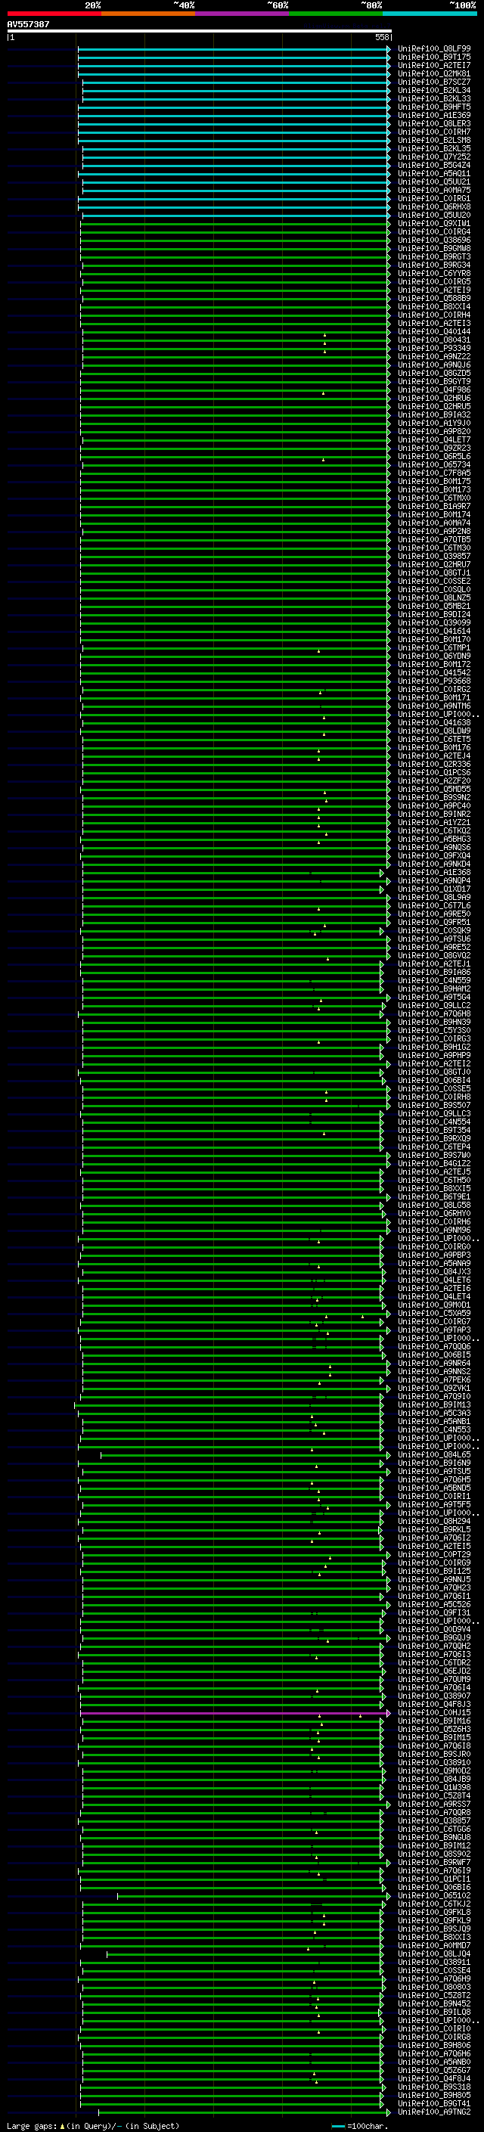Screen dimensions: 484x2132
Task: Click the label UniRef100_Q6RHX8
Action: [434, 207]
